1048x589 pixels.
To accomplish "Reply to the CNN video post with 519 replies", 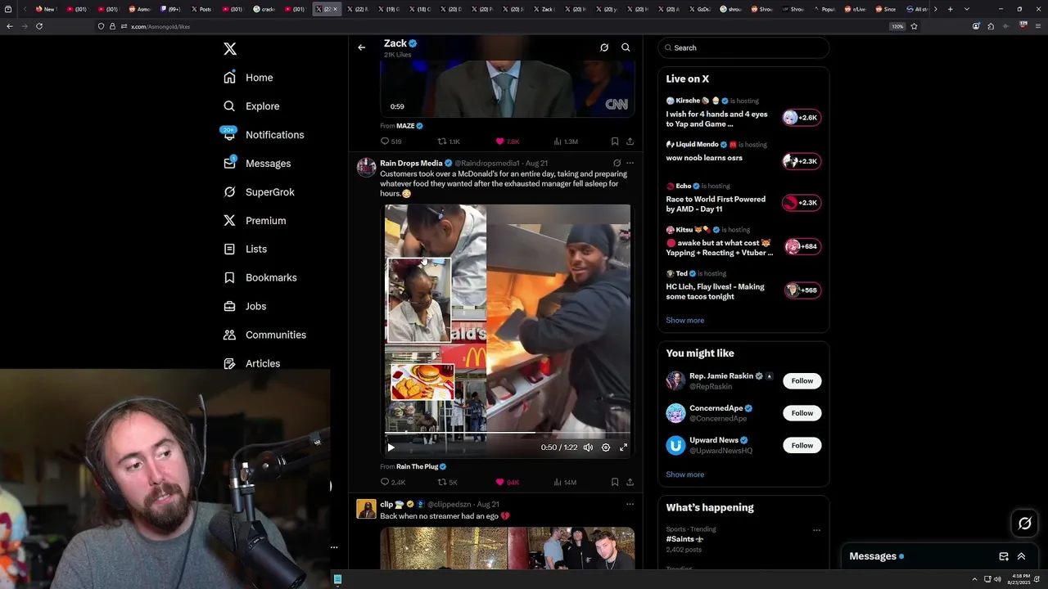I will (x=391, y=142).
